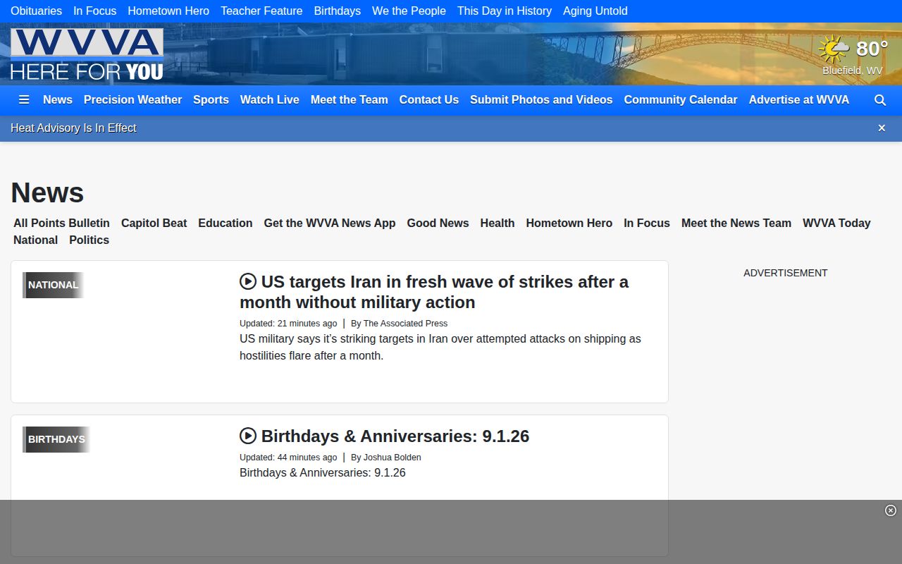Image resolution: width=902 pixels, height=564 pixels.
Task: Go to Sports in the nav bar
Action: [211, 100]
